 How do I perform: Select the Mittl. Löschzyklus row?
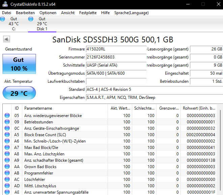pos(110,186)
